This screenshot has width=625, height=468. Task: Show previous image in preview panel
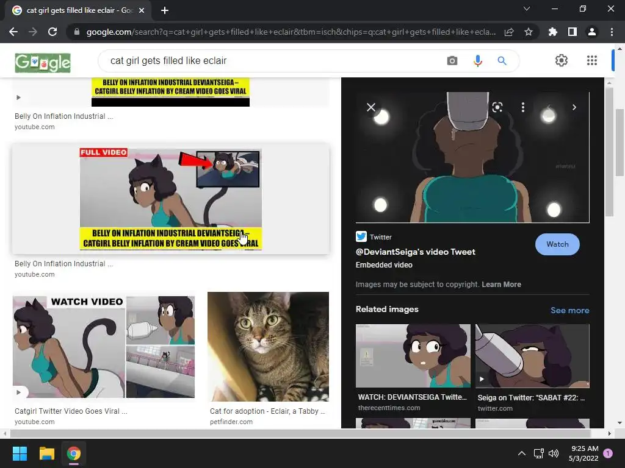(x=549, y=107)
